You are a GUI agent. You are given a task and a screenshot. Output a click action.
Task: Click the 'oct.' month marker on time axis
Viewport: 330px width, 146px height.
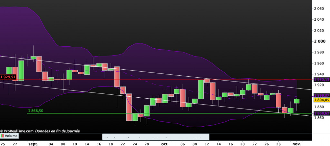pyautogui.click(x=165, y=144)
